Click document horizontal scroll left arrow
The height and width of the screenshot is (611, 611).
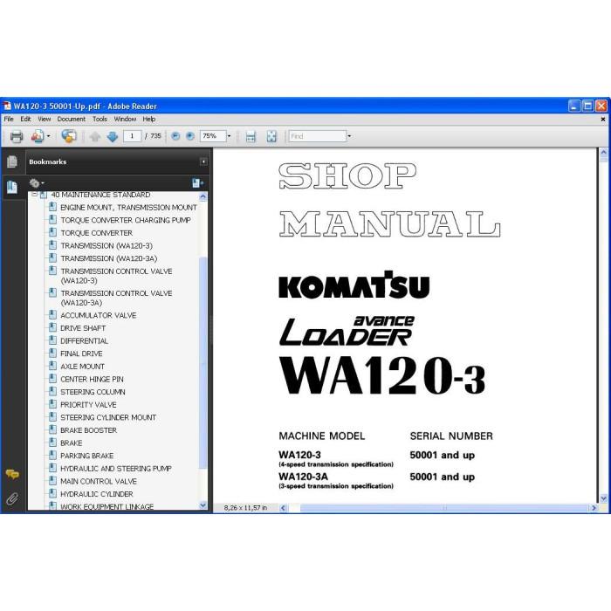point(284,508)
